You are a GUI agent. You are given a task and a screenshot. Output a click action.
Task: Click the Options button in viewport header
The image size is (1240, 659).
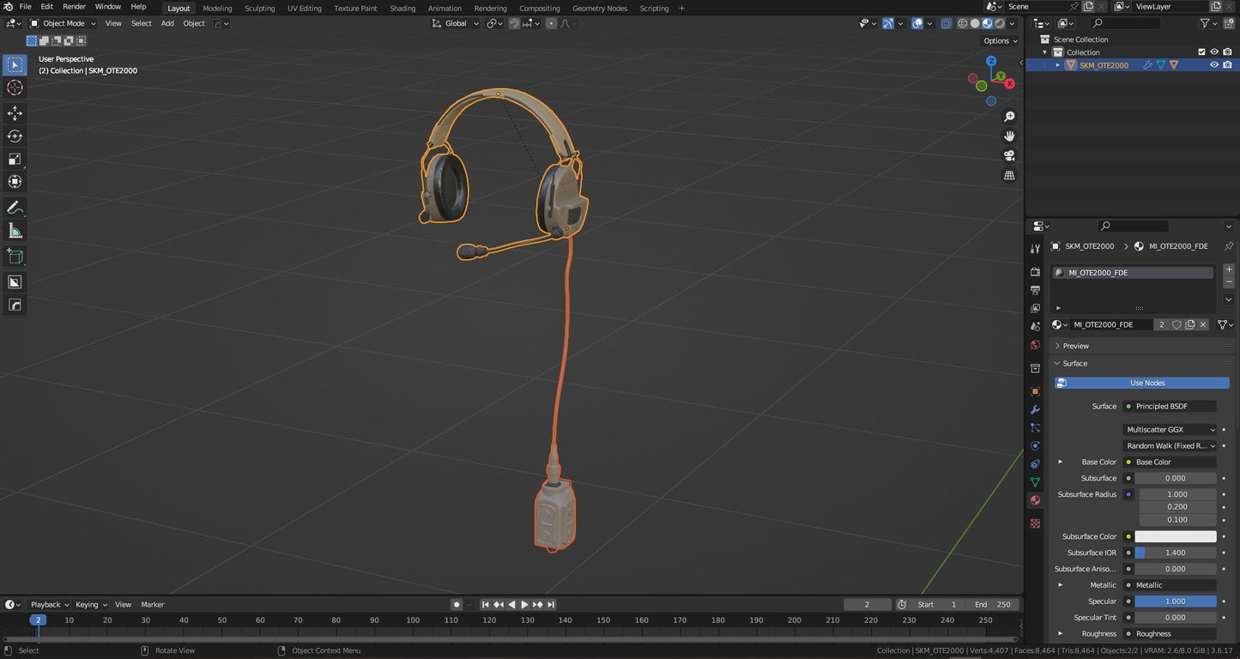1000,40
